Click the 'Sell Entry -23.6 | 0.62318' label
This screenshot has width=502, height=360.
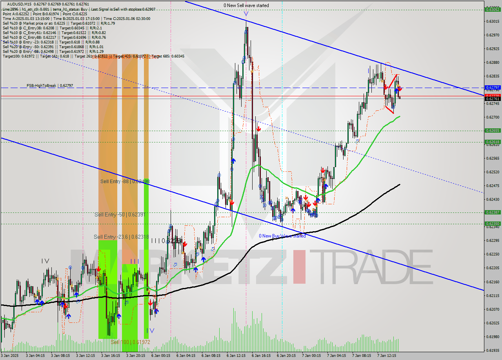click(121, 237)
